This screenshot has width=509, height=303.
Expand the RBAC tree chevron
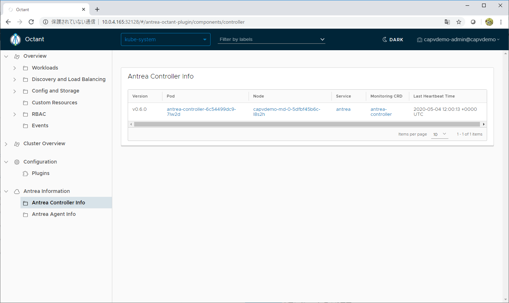tap(15, 114)
